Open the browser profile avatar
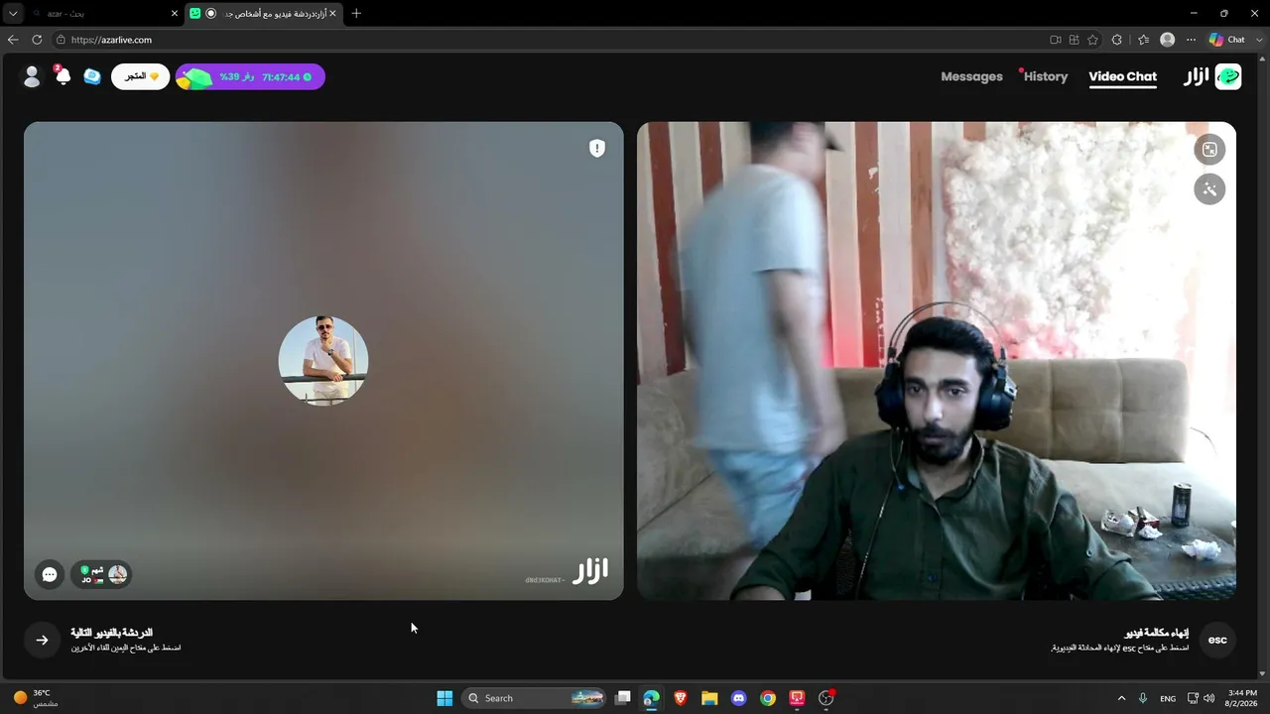Screen dimensions: 1270x714 point(1168,40)
